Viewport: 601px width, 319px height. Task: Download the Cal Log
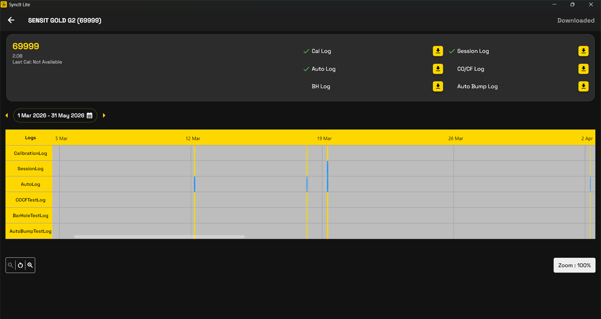click(x=438, y=51)
